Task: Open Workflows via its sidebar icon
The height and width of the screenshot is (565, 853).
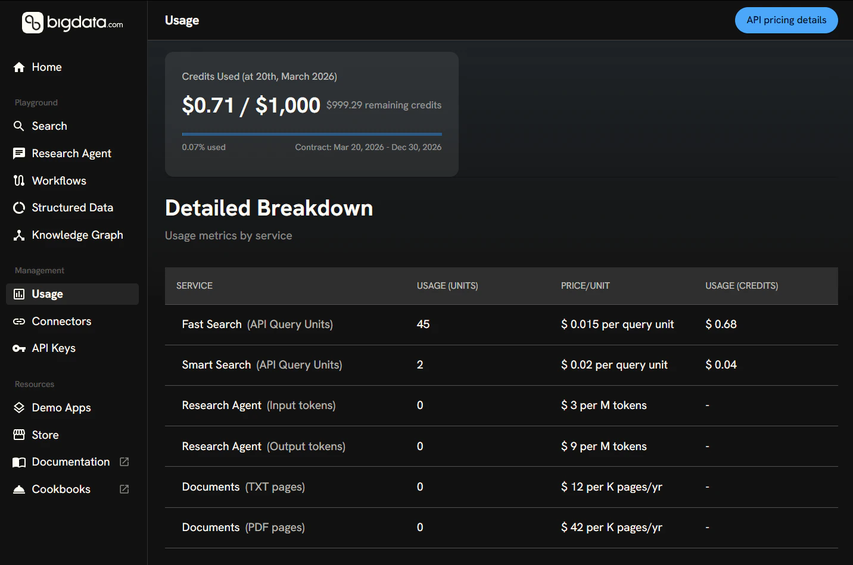Action: (18, 180)
